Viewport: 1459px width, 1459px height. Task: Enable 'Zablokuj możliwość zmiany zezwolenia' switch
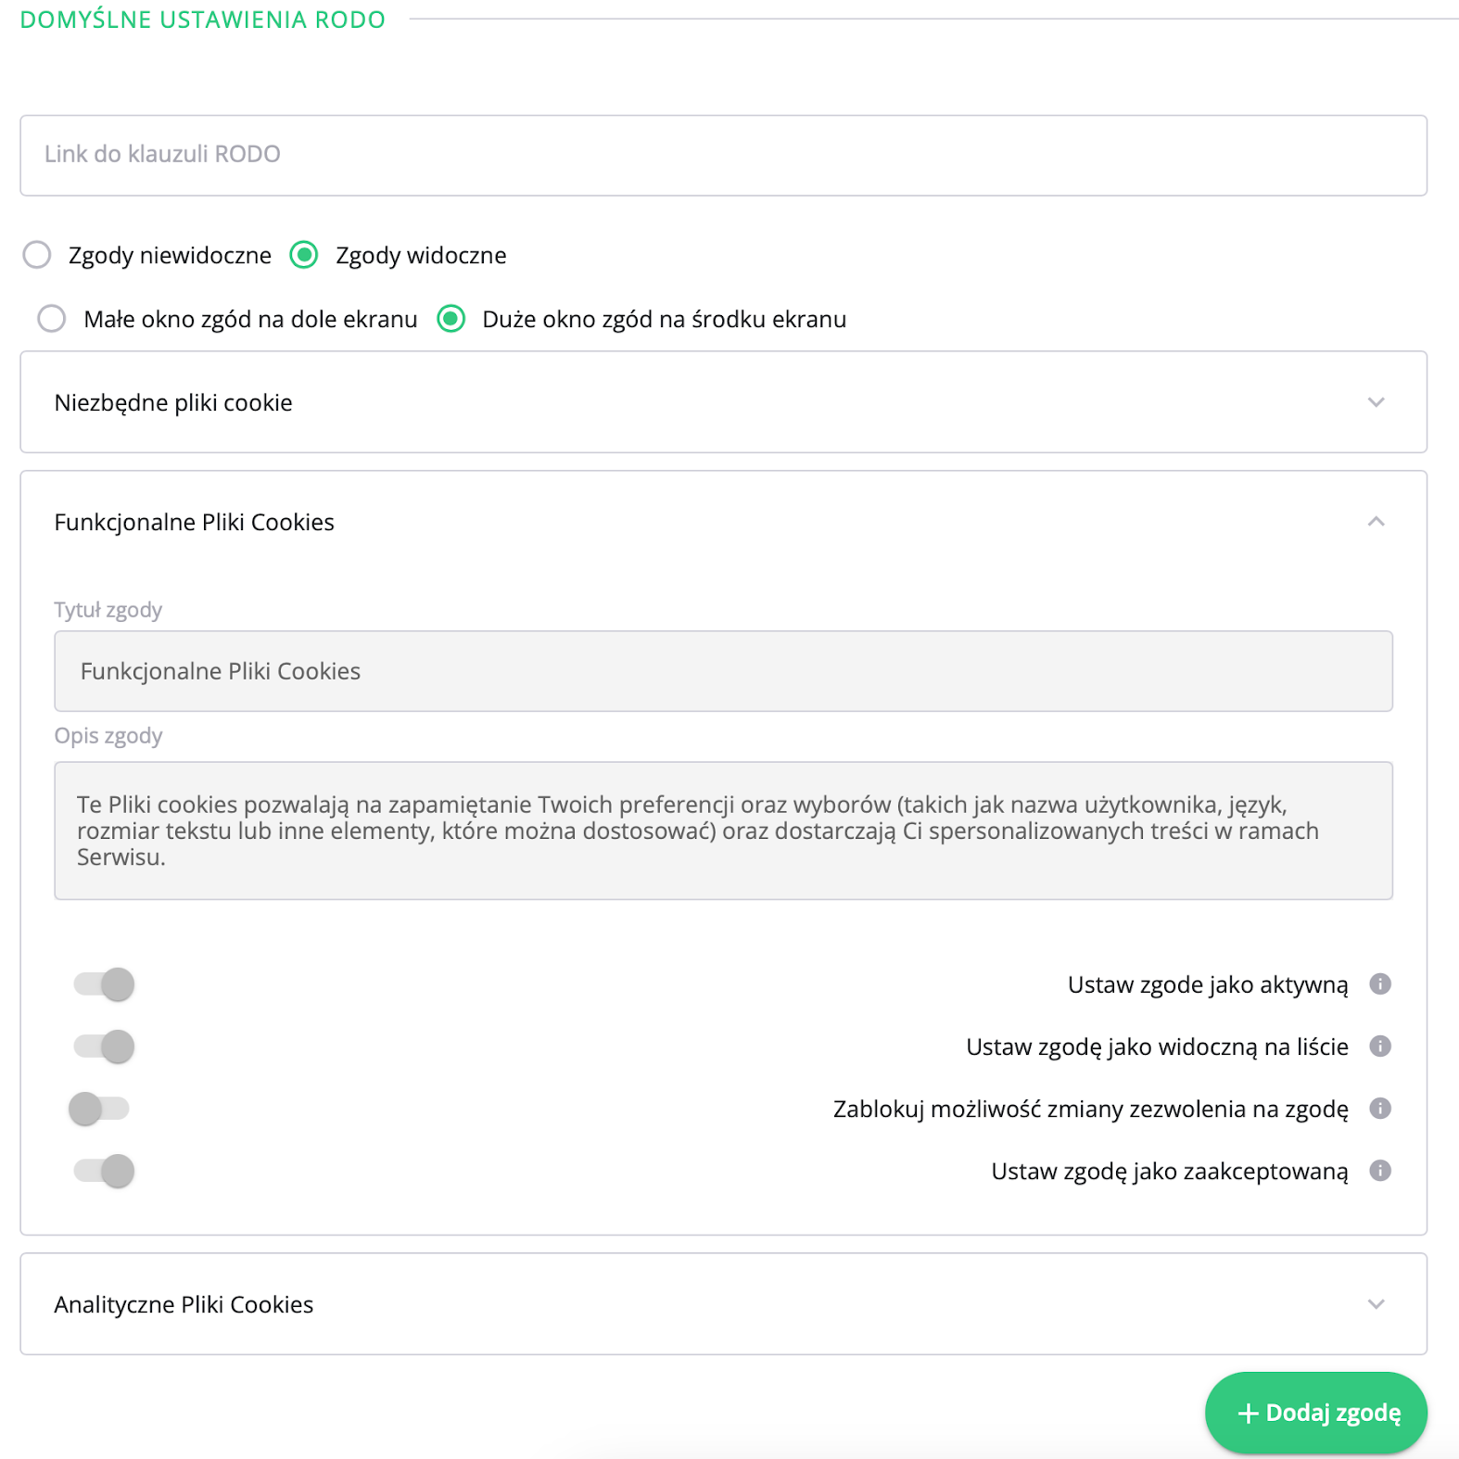pyautogui.click(x=99, y=1108)
